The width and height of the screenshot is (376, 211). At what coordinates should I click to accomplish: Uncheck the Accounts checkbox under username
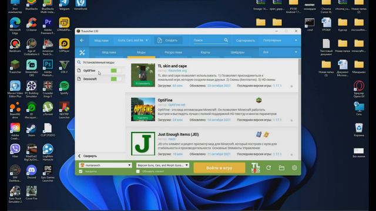[80, 171]
